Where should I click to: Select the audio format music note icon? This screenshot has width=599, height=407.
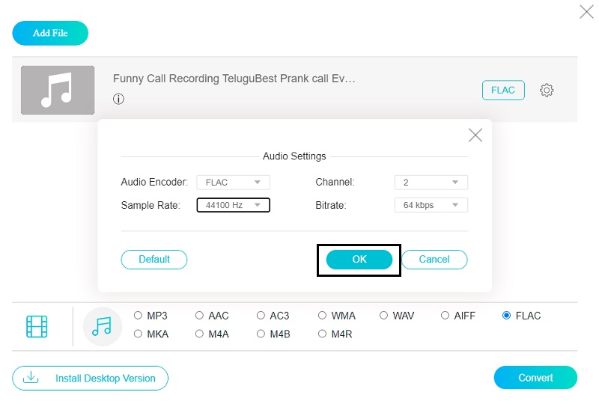(x=102, y=326)
